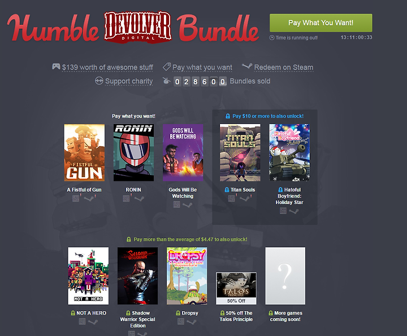Click the Pay What You Want! button
Viewport: 407px width, 336px height.
[321, 23]
